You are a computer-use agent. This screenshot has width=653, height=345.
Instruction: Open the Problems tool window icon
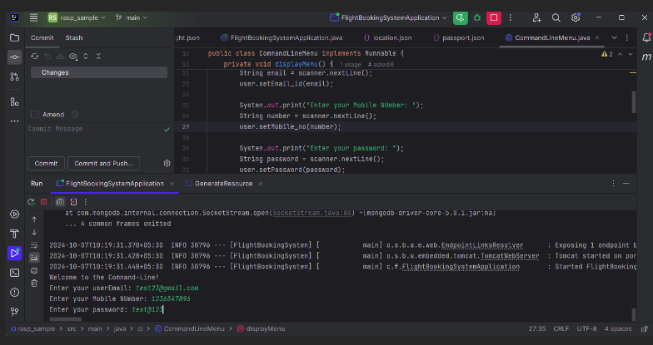15,293
